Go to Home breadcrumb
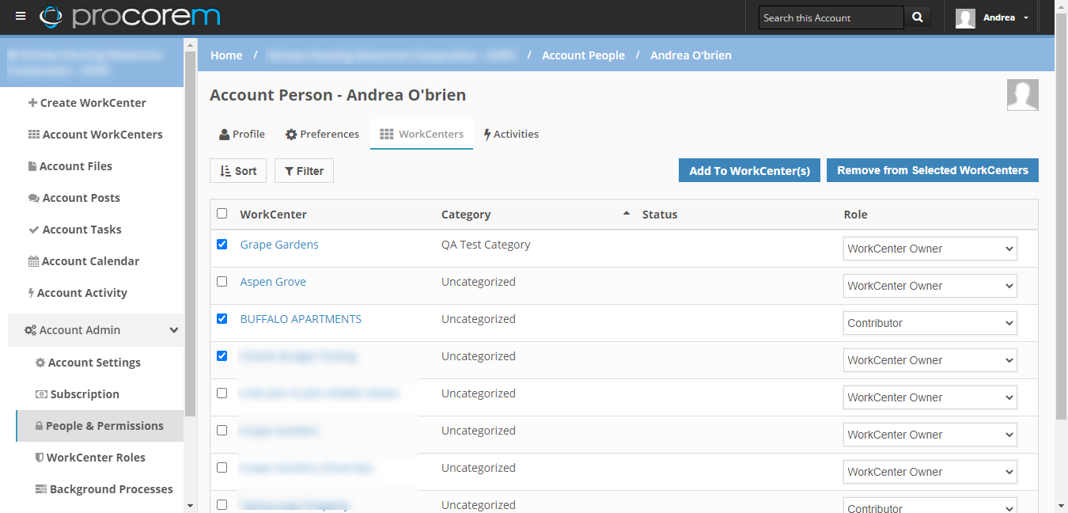 (x=226, y=55)
